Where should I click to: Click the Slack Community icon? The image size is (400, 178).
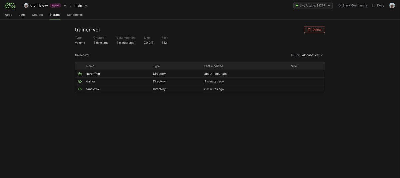[x=339, y=5]
